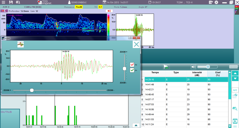Viewport: 239px width, 128px height.
Task: Click the waveform thumbnail in popup
Action: [21, 44]
